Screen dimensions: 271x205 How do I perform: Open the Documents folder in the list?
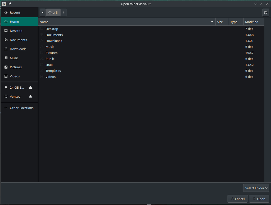click(x=54, y=35)
